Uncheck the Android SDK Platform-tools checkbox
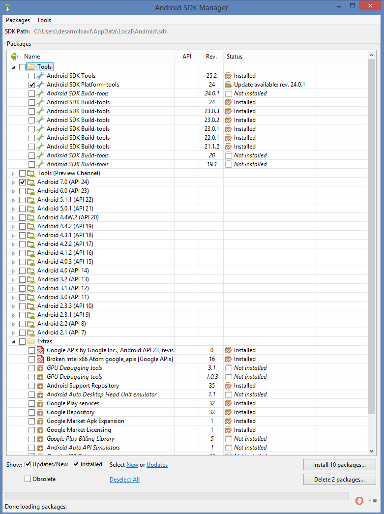The height and width of the screenshot is (514, 384). tap(31, 85)
